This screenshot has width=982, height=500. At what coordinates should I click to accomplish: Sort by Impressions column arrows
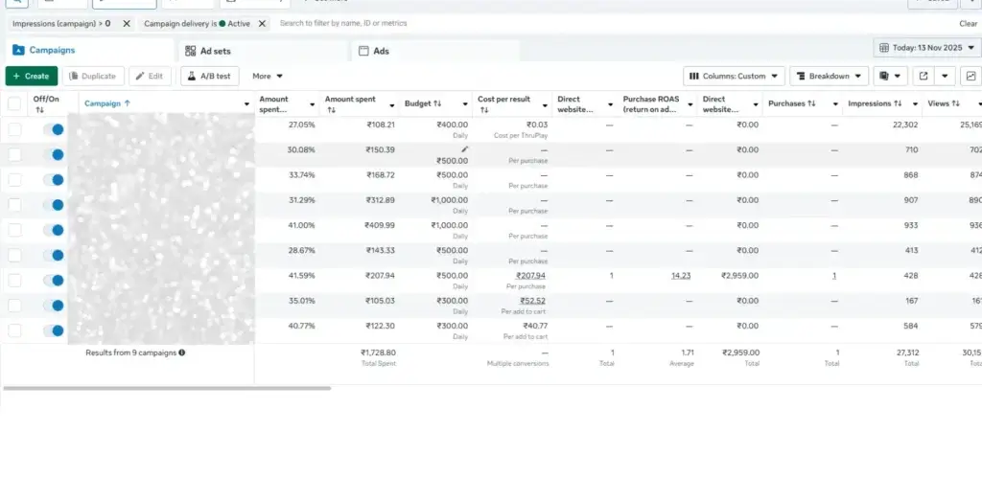(x=899, y=103)
